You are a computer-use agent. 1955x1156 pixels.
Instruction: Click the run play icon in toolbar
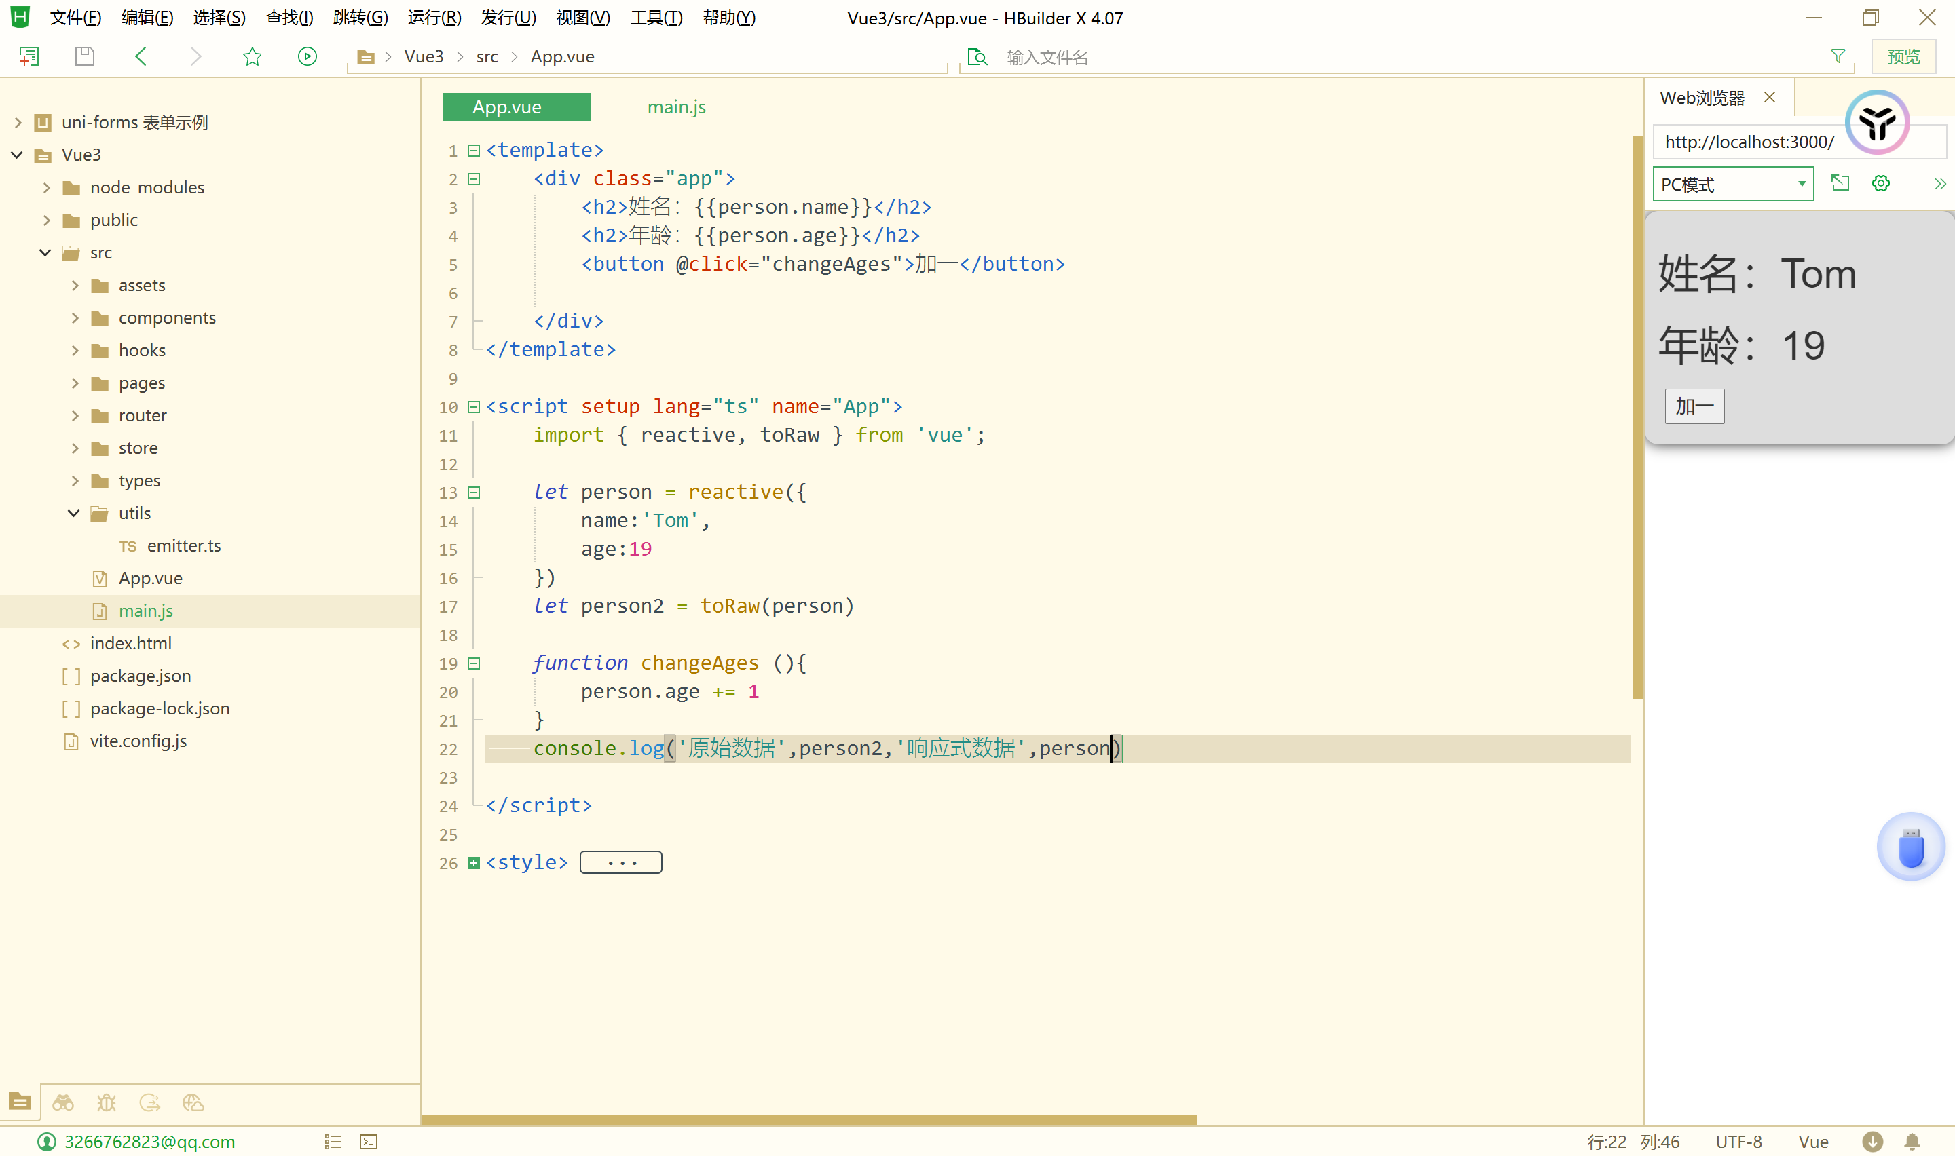[307, 56]
